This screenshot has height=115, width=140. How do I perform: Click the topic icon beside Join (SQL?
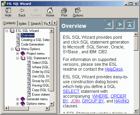29,76
